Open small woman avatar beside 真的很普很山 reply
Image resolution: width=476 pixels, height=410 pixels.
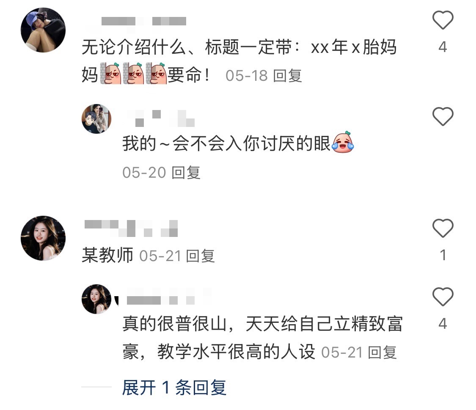(x=96, y=299)
